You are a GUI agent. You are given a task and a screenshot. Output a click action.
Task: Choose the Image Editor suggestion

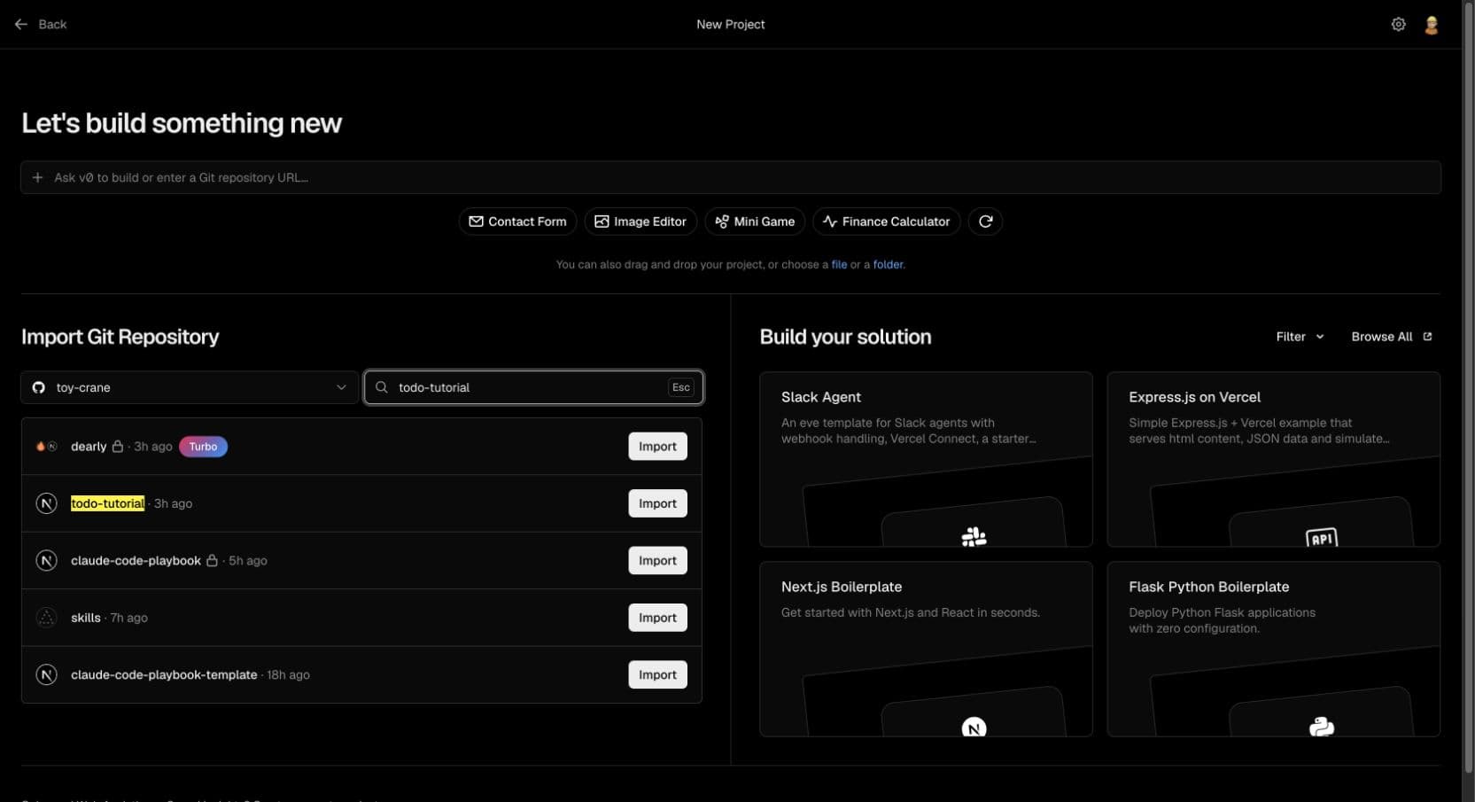point(640,222)
